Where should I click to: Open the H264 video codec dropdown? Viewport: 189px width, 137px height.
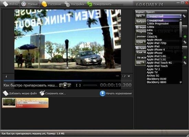(x=141, y=42)
